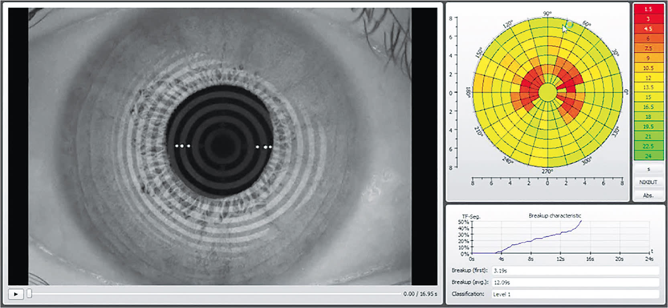The width and height of the screenshot is (668, 308).
Task: Click the Breakup characteristic chart title
Action: [555, 215]
